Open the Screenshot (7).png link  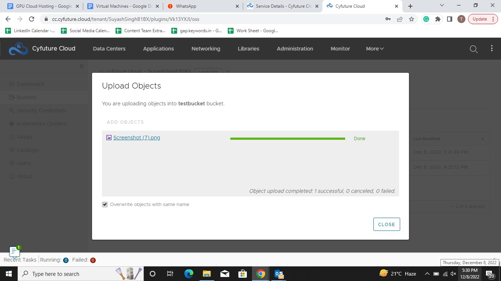pos(136,138)
